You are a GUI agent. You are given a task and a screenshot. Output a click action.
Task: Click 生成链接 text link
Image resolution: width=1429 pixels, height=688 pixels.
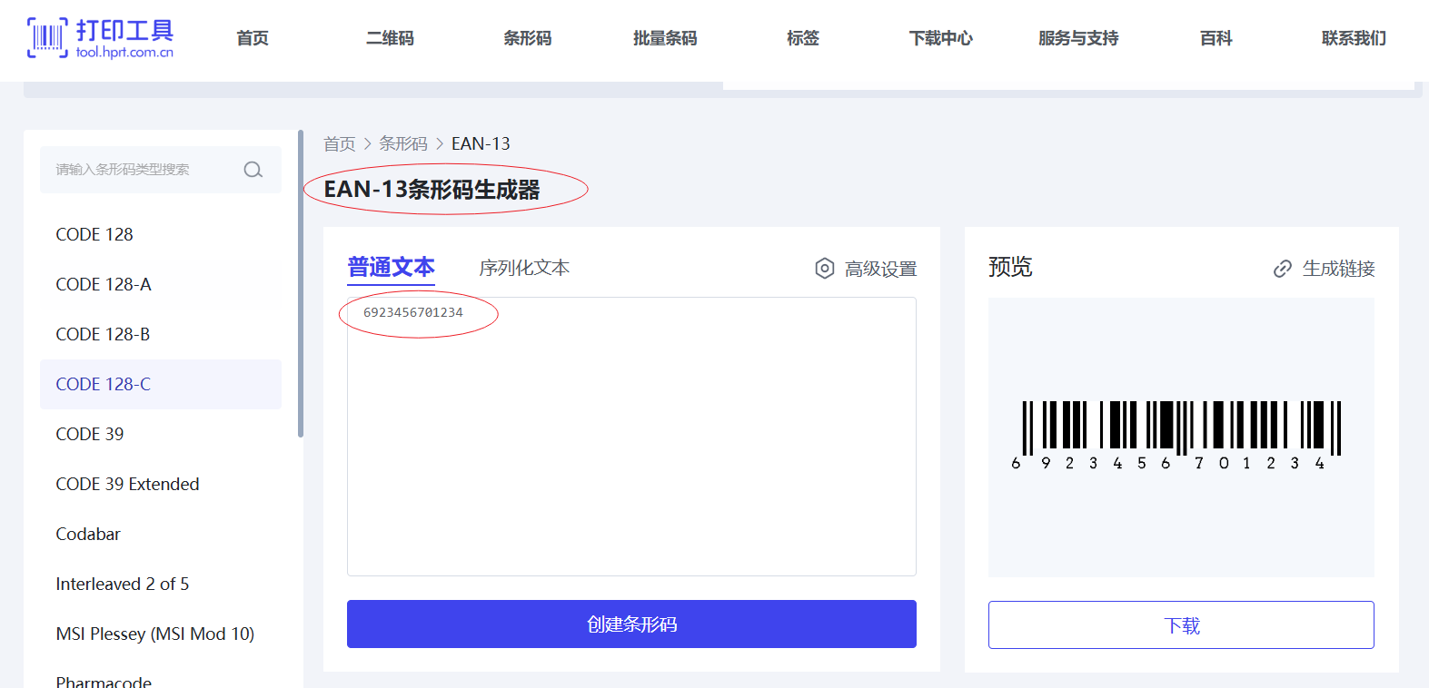(1338, 269)
